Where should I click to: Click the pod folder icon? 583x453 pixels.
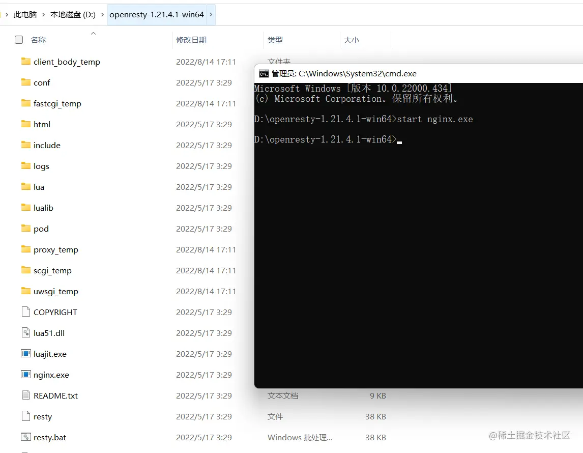(x=25, y=228)
